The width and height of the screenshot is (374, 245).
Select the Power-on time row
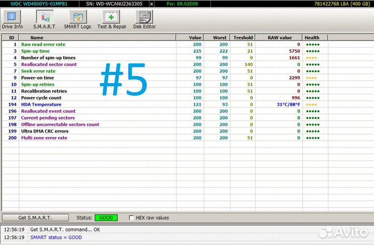pyautogui.click(x=37, y=78)
